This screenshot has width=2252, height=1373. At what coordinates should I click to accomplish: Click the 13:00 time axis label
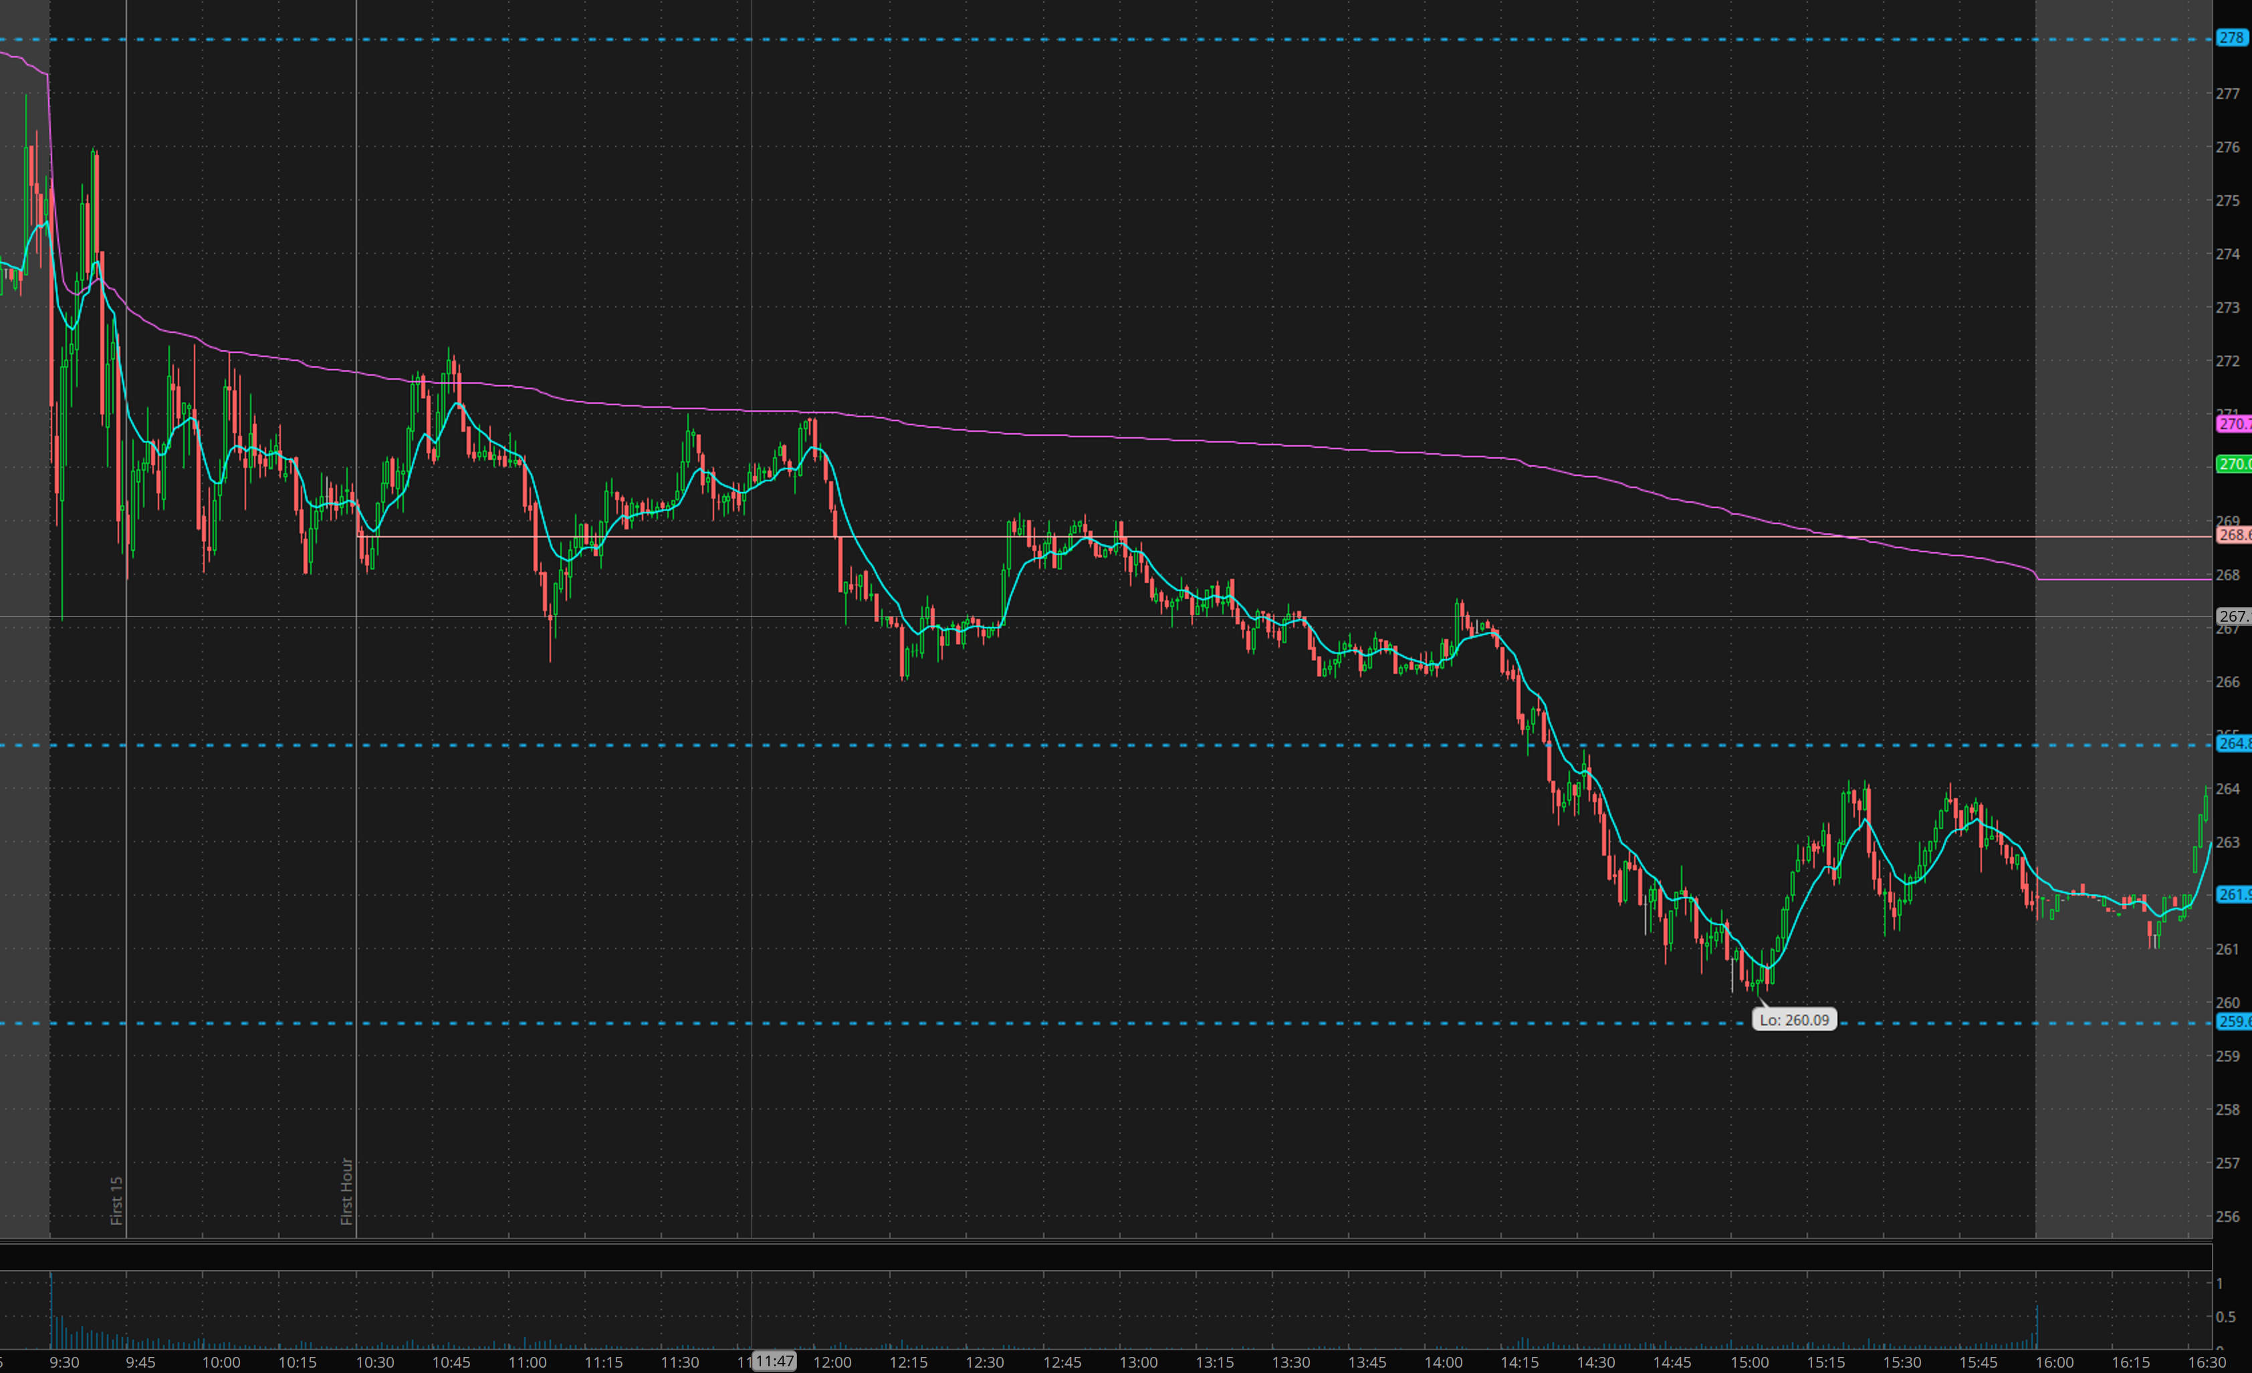[x=1138, y=1362]
